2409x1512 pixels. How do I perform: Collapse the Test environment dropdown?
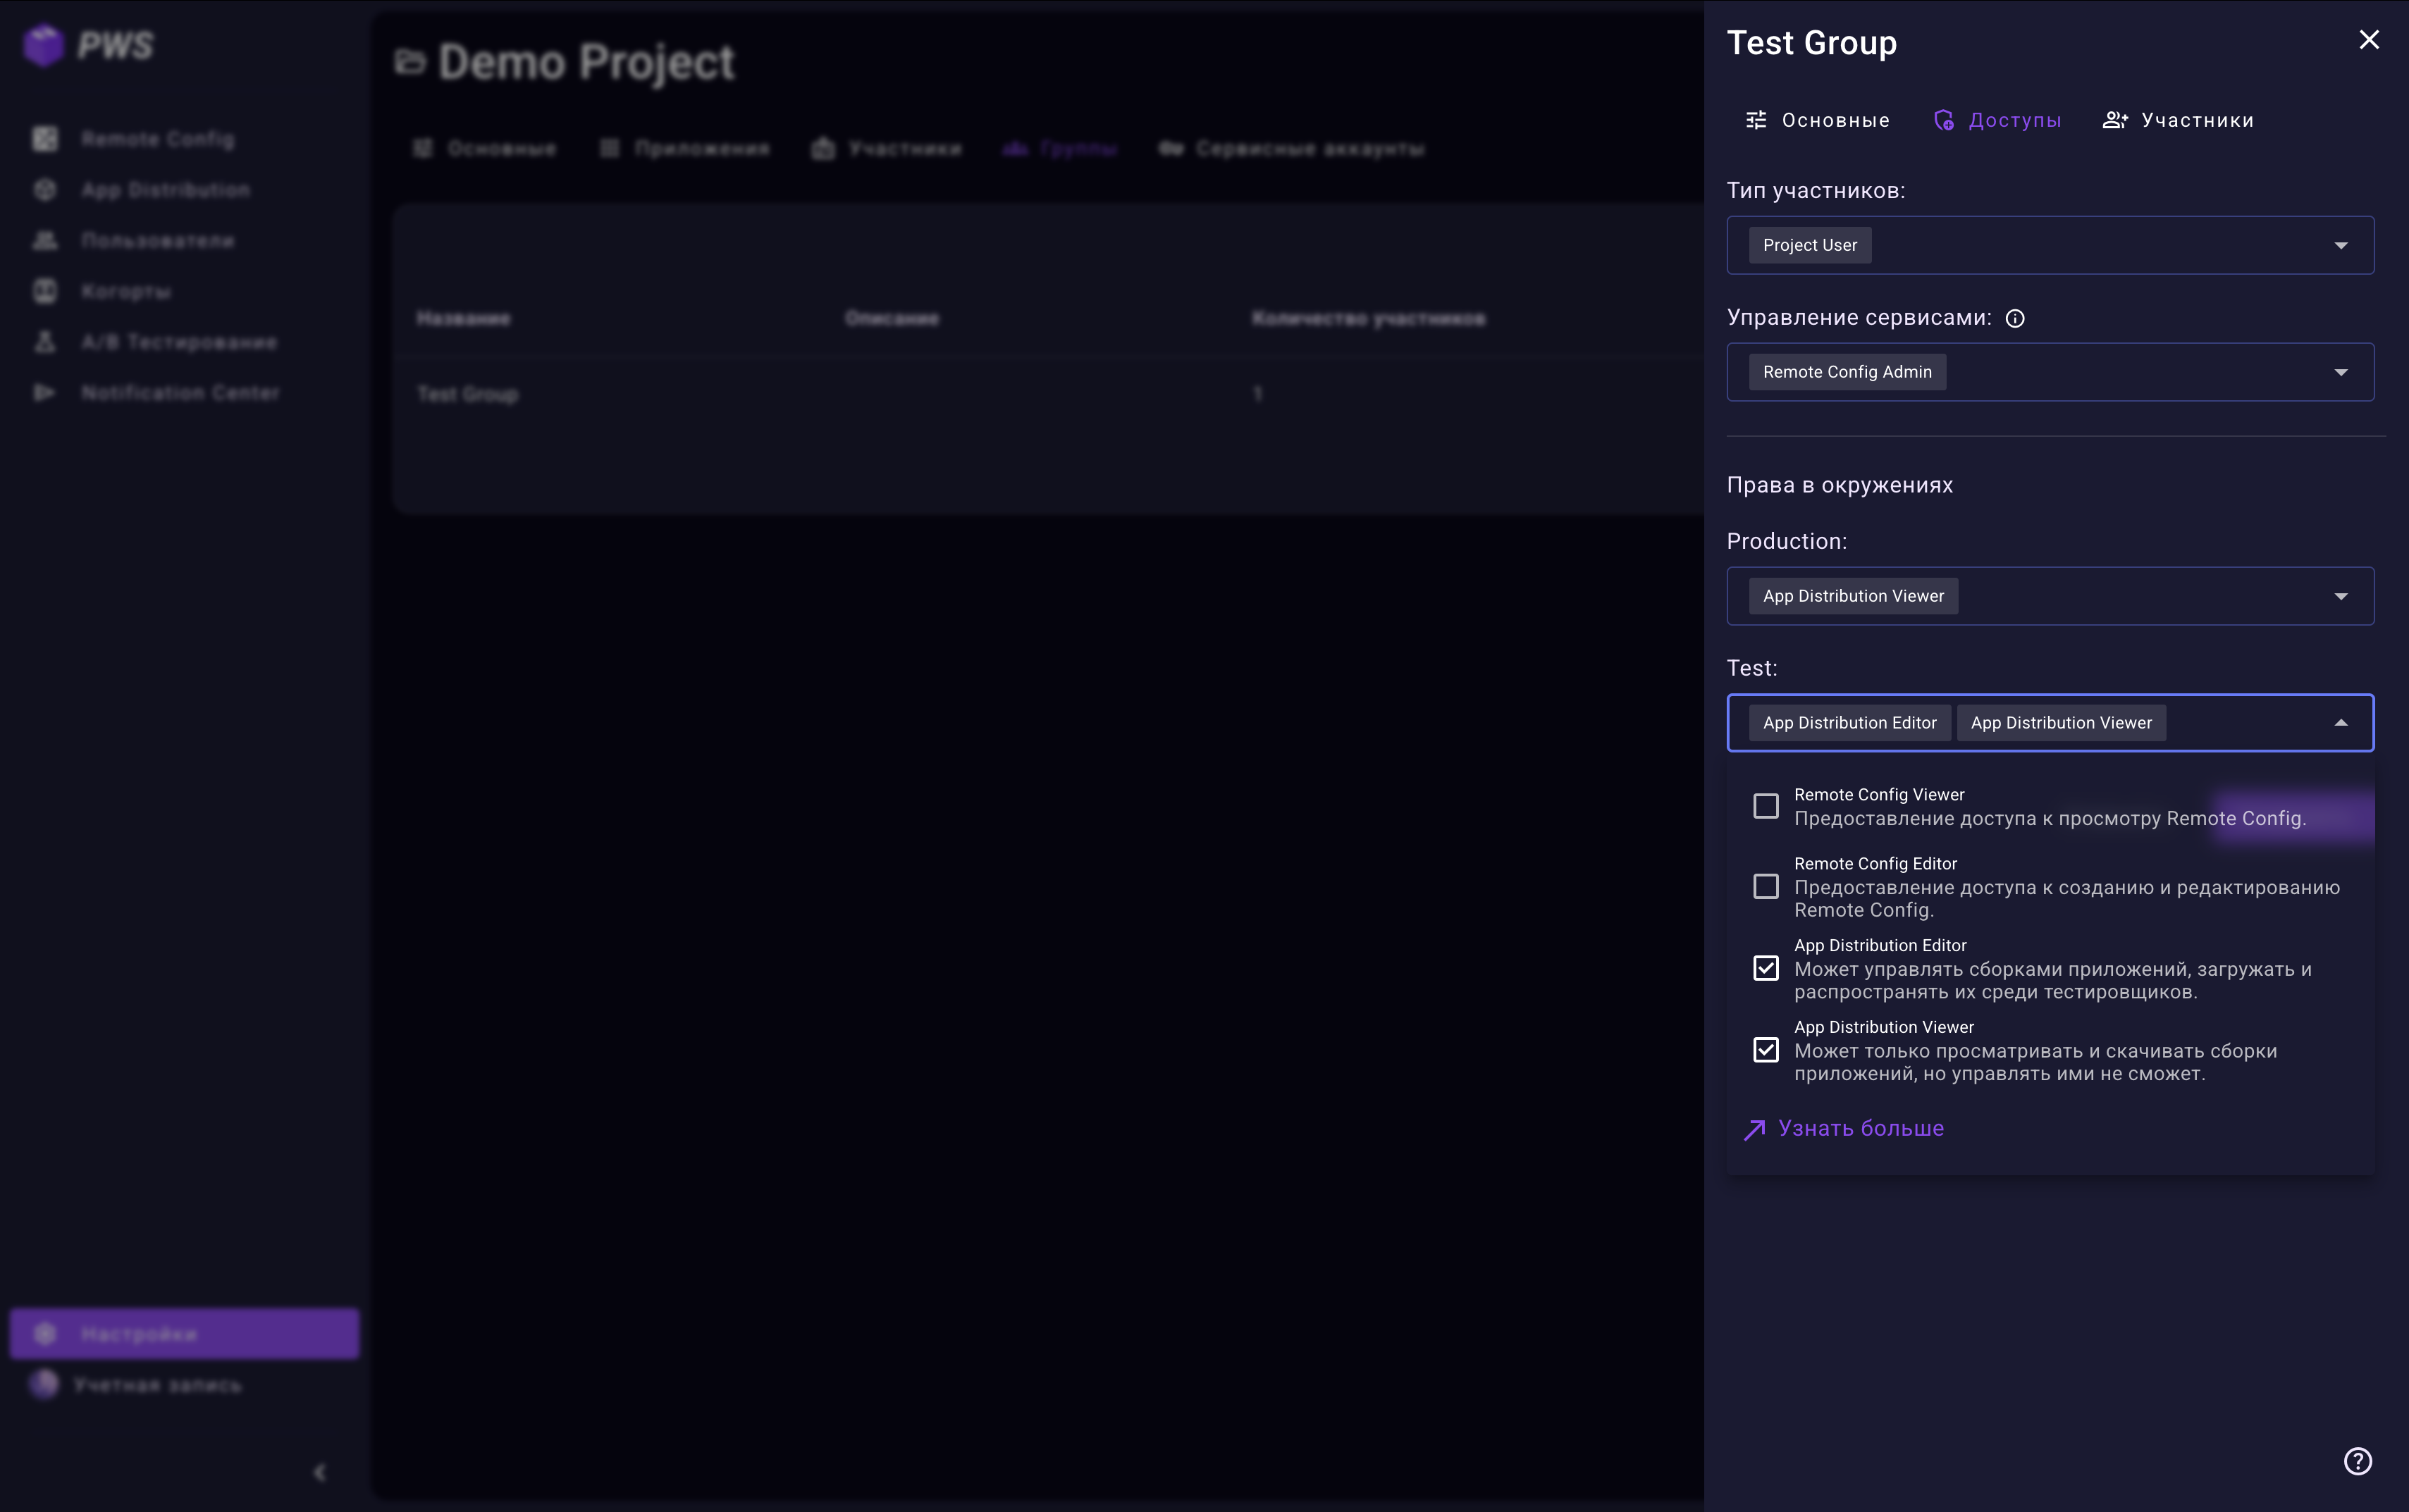[x=2340, y=723]
